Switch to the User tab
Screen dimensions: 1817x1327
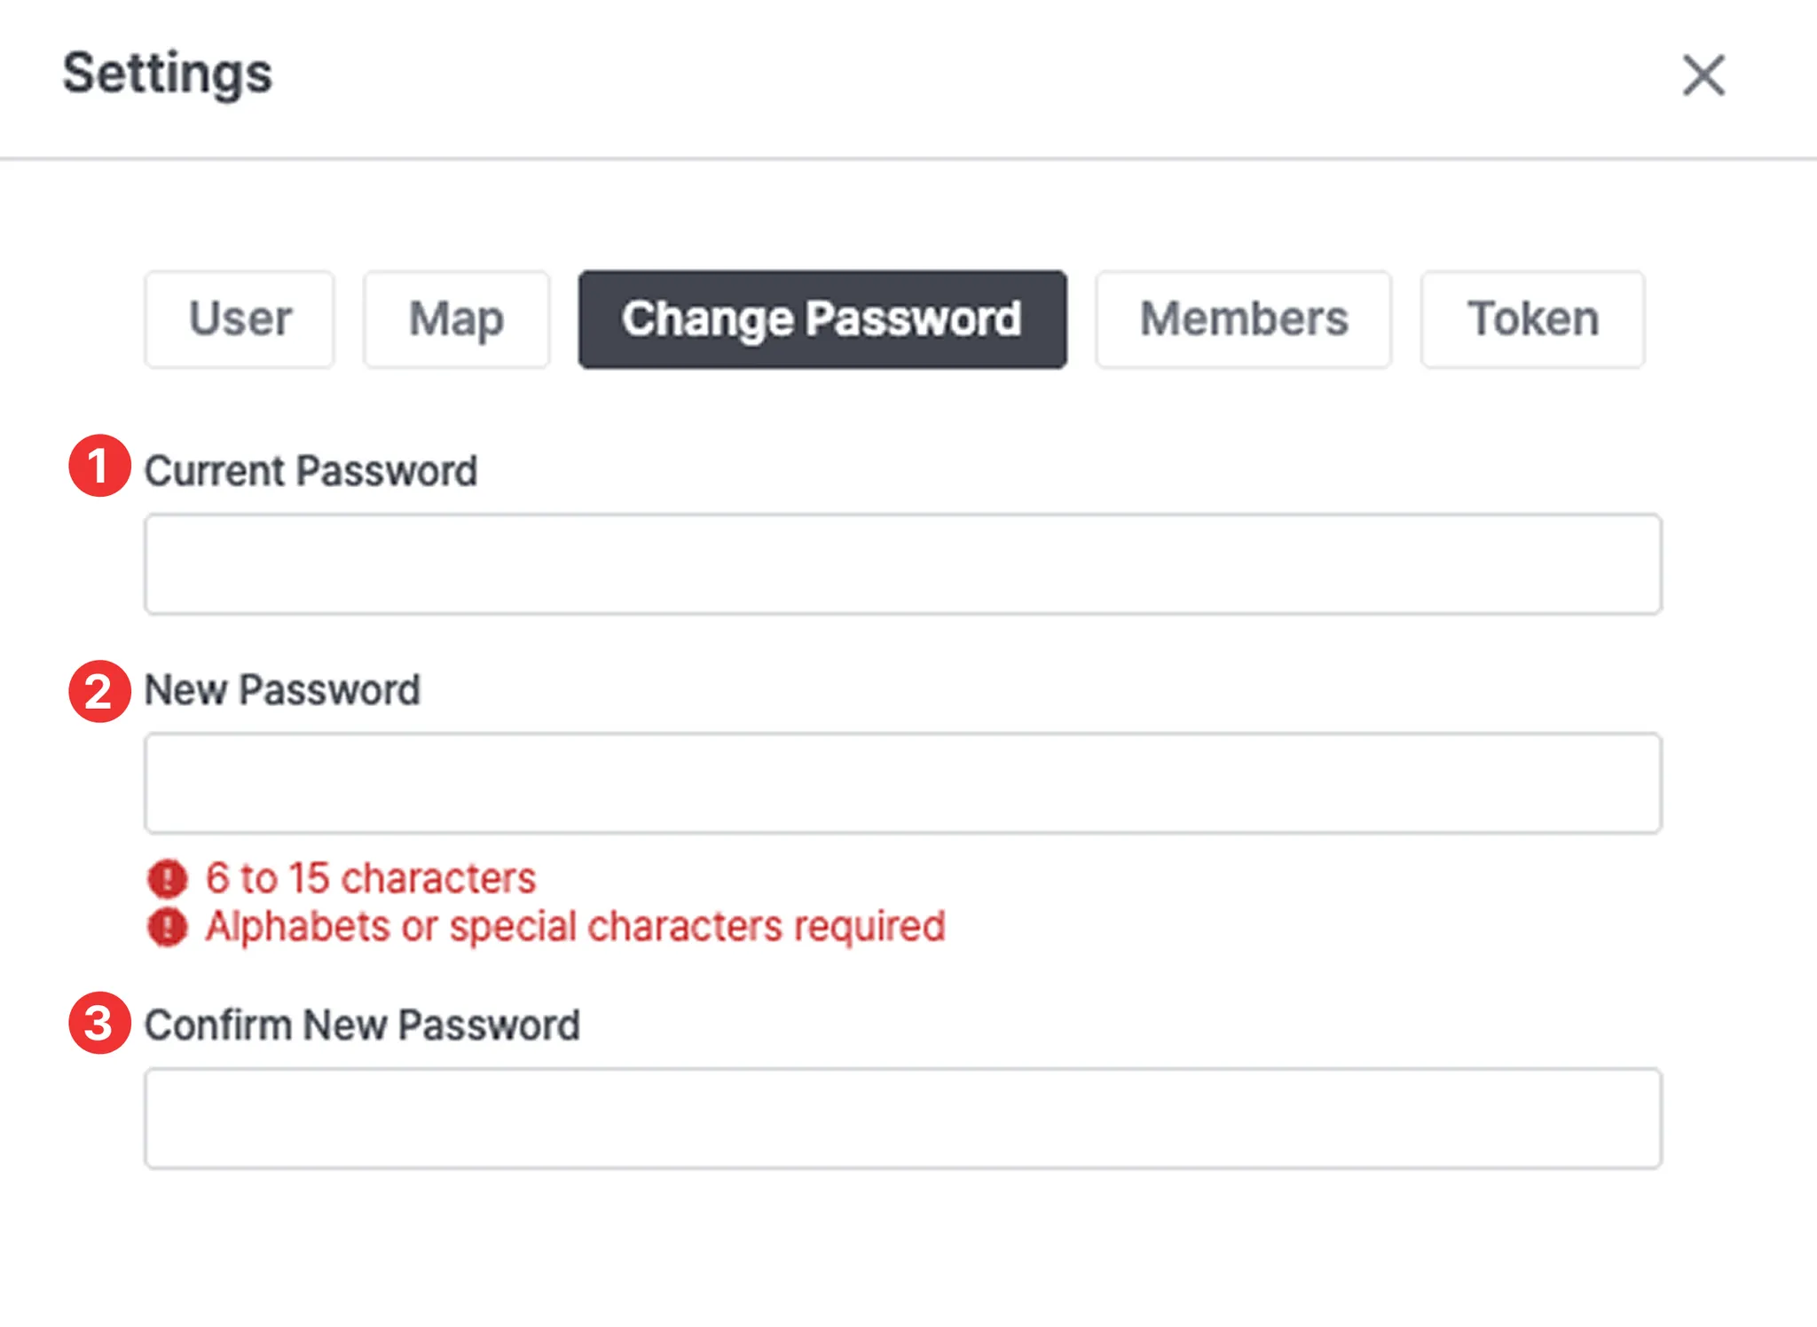[240, 319]
